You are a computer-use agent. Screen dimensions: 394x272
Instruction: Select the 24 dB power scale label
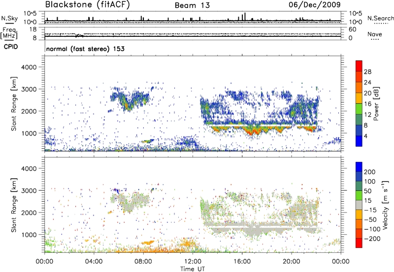coord(367,82)
